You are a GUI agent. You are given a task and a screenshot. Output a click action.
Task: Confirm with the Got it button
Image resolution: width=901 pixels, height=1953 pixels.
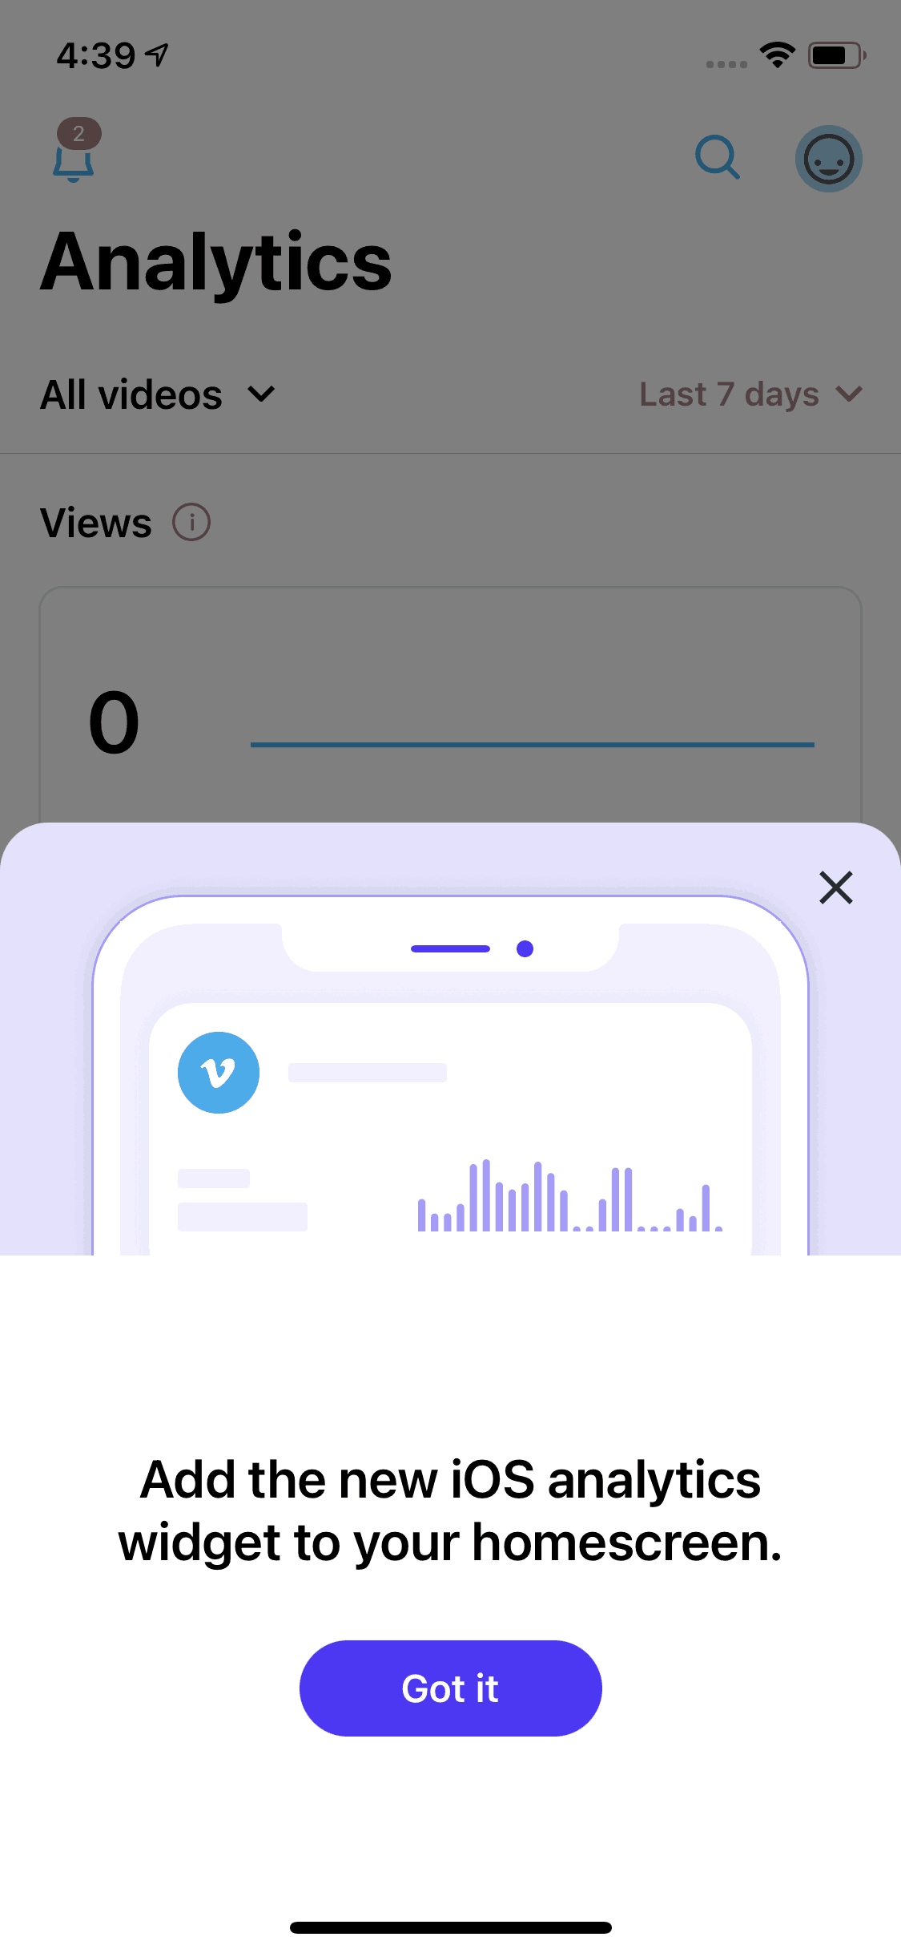pos(451,1688)
